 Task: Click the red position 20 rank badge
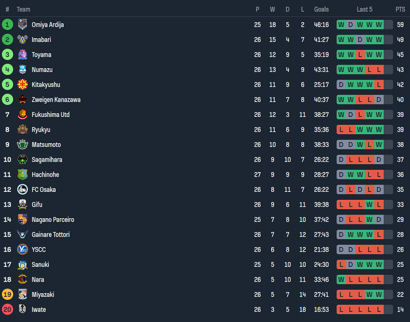pos(7,309)
